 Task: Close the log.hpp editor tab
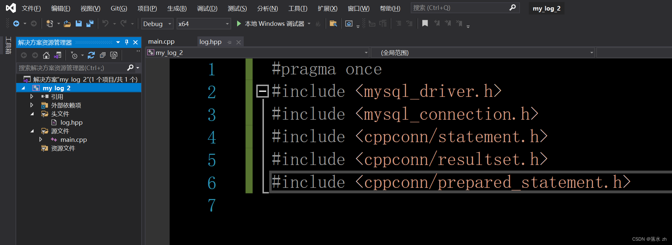238,42
